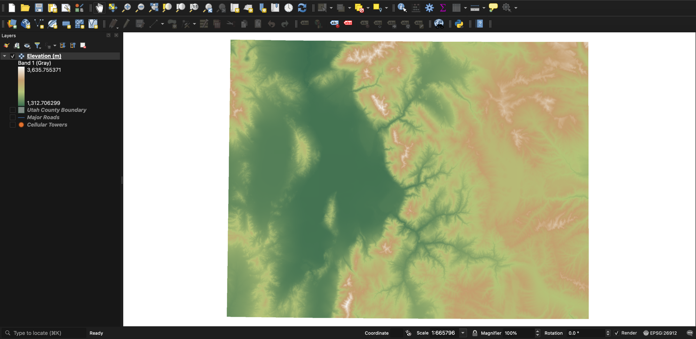Select the Pan Map hand tool
Viewport: 696px width, 339px height.
[100, 8]
